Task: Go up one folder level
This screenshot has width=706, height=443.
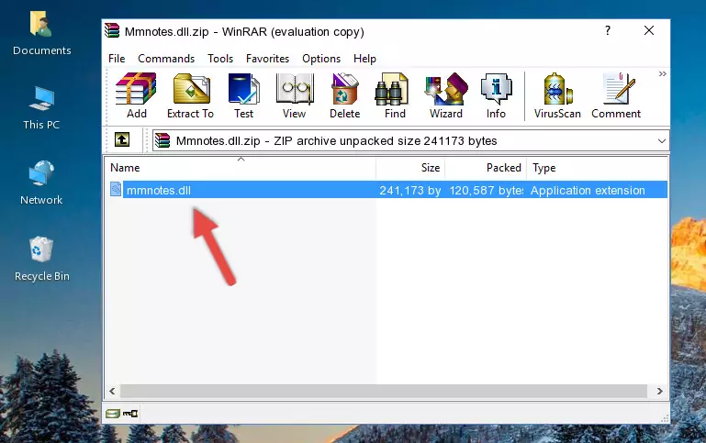Action: pyautogui.click(x=122, y=140)
